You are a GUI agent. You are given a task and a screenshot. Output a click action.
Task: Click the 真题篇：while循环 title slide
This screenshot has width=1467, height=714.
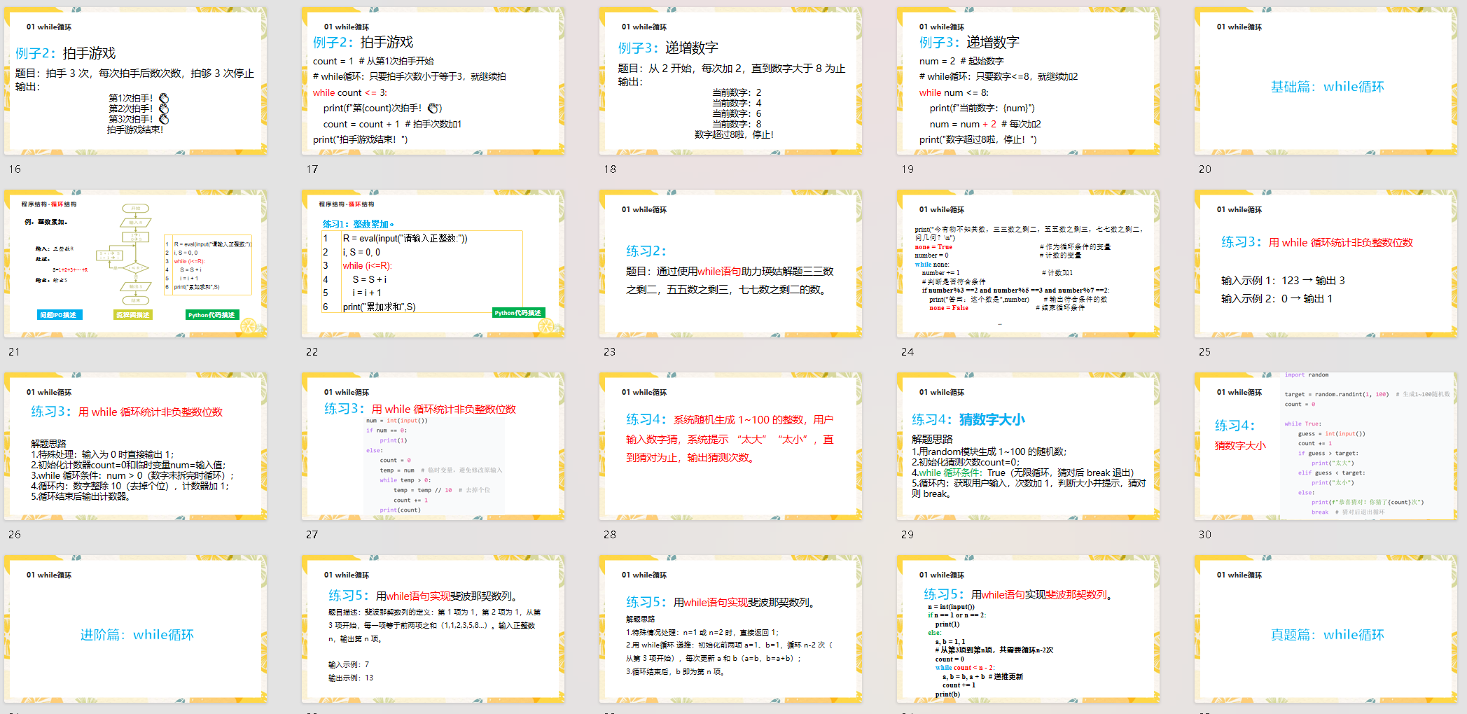[1326, 629]
